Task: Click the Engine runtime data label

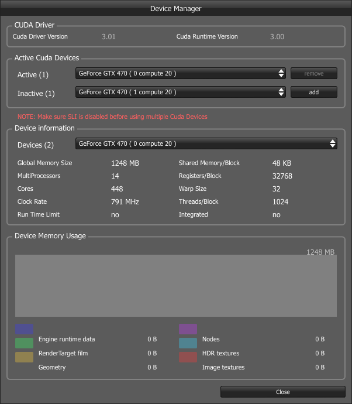Action: click(67, 339)
